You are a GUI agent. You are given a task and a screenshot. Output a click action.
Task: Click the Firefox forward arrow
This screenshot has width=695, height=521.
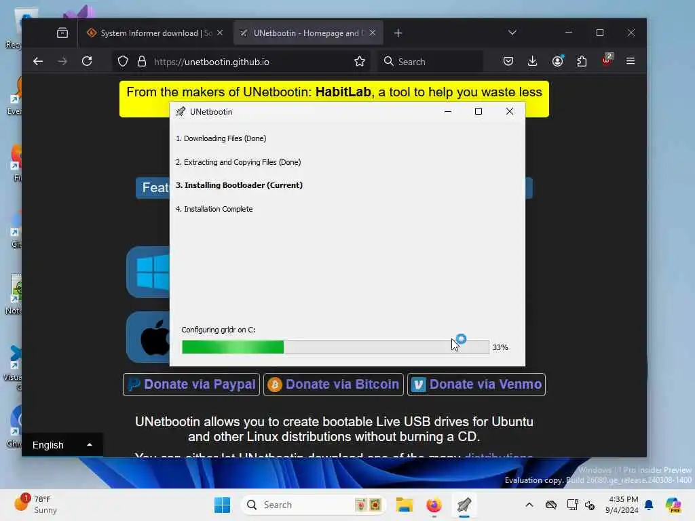pyautogui.click(x=62, y=62)
